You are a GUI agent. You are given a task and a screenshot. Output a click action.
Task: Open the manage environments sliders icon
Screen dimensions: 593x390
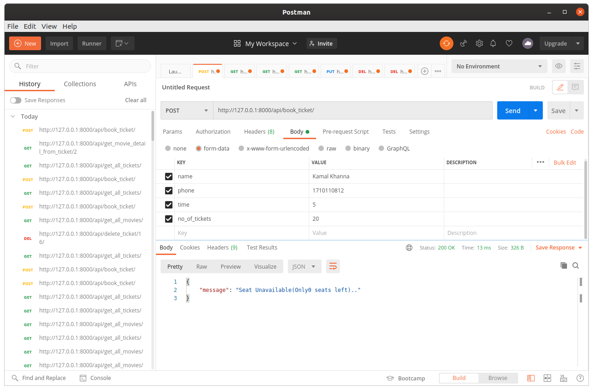coord(577,66)
